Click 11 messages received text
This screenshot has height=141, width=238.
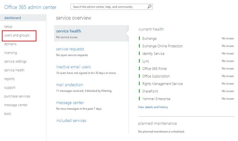pyautogui.click(x=84, y=91)
